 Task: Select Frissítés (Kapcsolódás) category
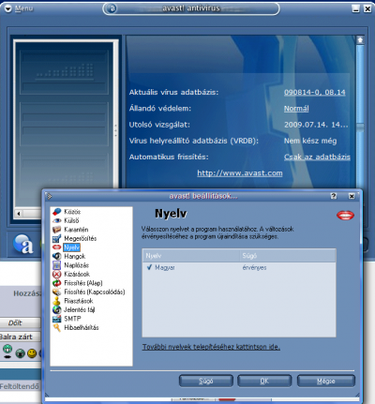[95, 292]
